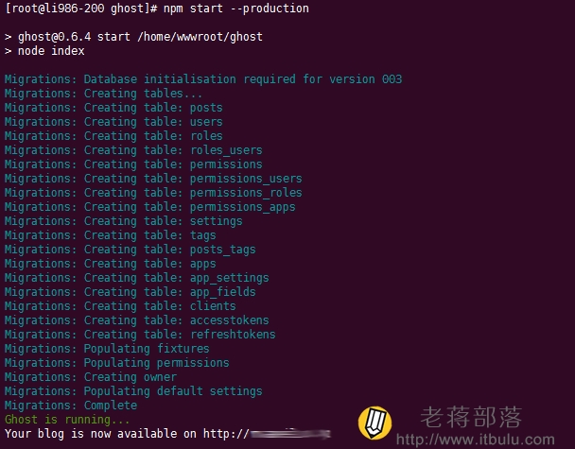575x449 pixels.
Task: Open the www.itbulu.com watermark link
Action: tap(476, 440)
